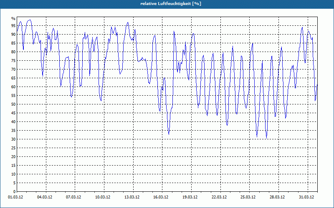
Task: Select the date label 07.03.12
Action: (73, 197)
